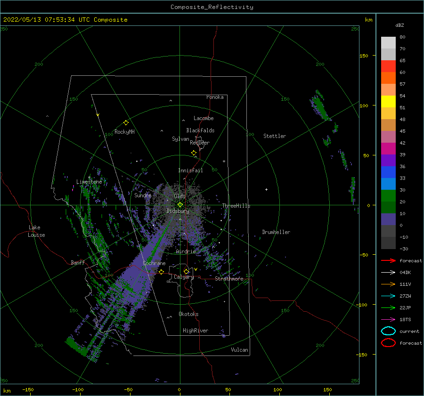Click the 80 dBZ scale value

(402, 37)
